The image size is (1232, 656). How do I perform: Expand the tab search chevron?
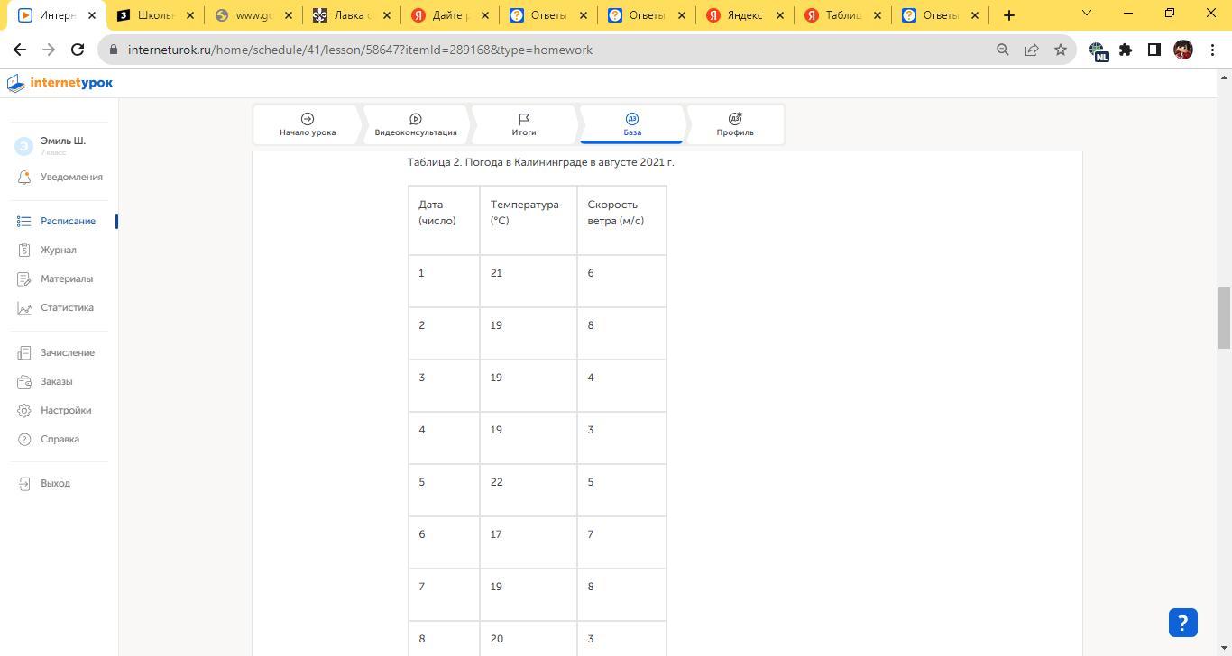click(x=1086, y=14)
